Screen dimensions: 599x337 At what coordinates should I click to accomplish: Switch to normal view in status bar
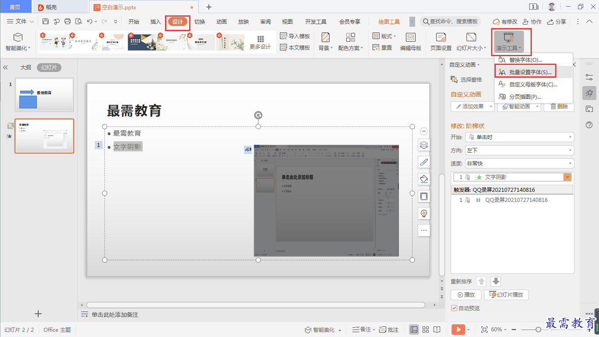click(x=414, y=330)
